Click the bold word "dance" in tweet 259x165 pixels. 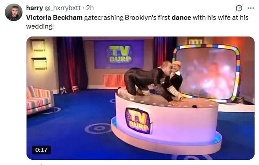pos(181,18)
